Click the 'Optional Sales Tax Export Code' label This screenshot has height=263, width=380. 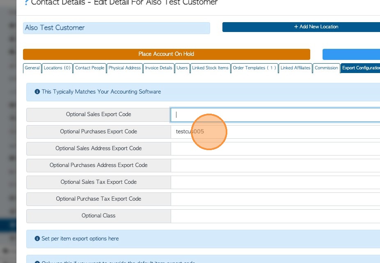pos(98,182)
